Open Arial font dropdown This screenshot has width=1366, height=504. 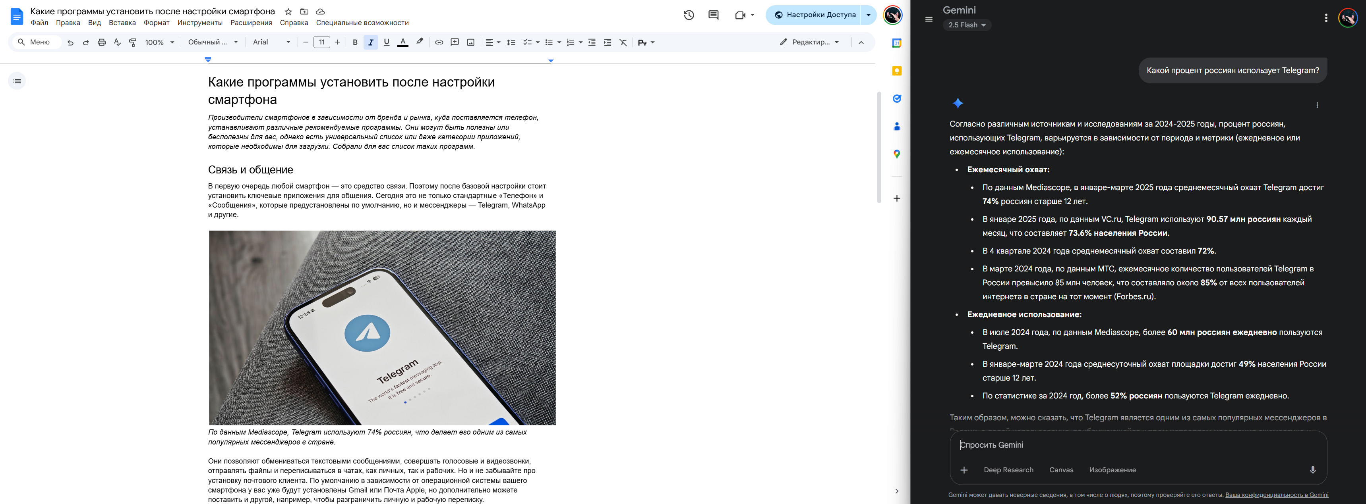pyautogui.click(x=271, y=42)
